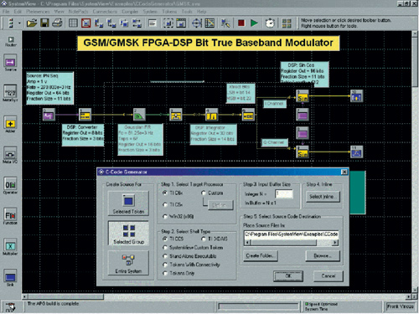The image size is (419, 314).
Task: Open the Compiler menu
Action: [x=130, y=12]
